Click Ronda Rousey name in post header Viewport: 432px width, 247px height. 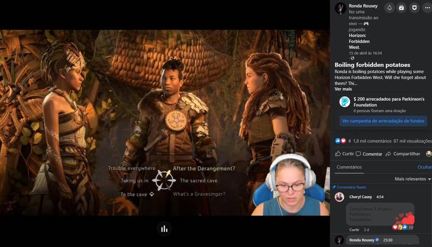click(x=363, y=6)
